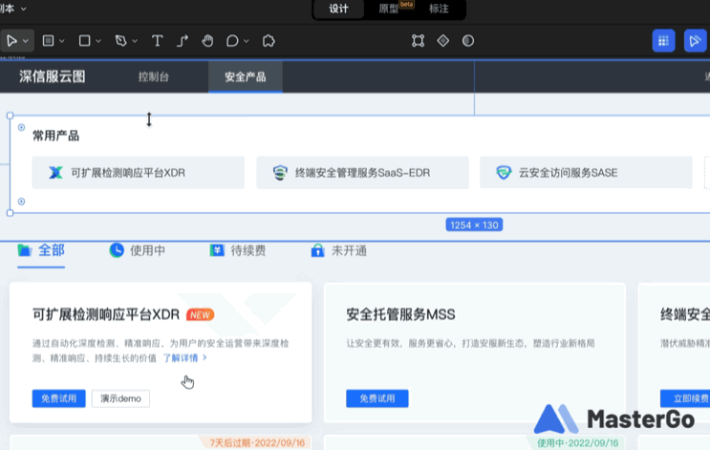Switch to the 标注 tab
710x450 pixels.
coord(439,9)
